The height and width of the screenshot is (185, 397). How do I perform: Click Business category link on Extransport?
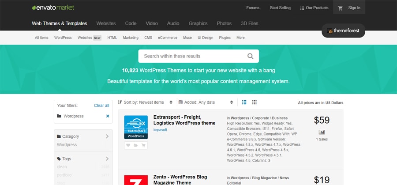click(280, 118)
